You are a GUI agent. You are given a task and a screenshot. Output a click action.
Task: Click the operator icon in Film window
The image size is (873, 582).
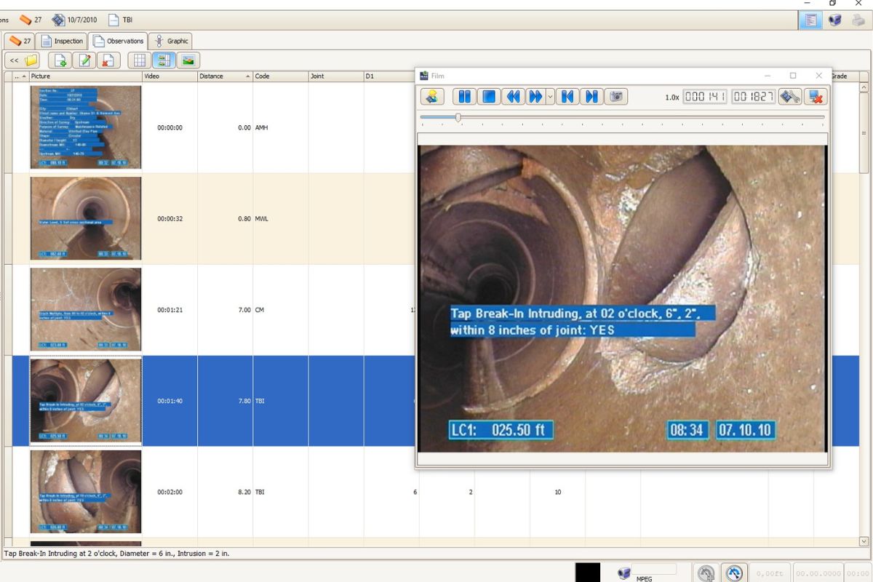pyautogui.click(x=433, y=96)
